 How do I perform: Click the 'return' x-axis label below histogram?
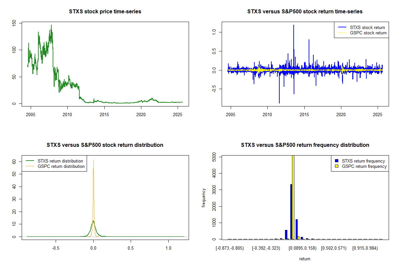305,259
